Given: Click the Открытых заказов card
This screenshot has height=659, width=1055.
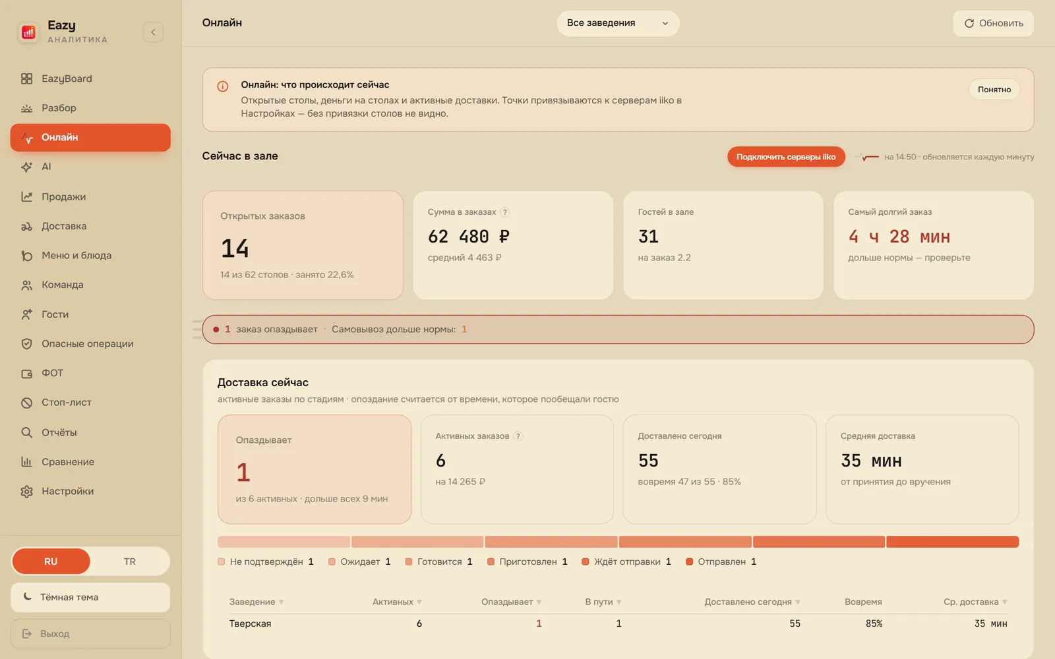Looking at the screenshot, I should [303, 245].
